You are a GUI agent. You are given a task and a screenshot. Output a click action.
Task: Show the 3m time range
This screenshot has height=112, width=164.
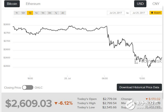[x=50, y=13]
